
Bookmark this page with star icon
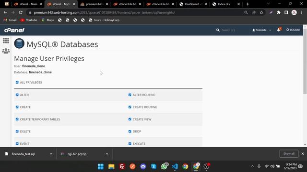click(261, 12)
